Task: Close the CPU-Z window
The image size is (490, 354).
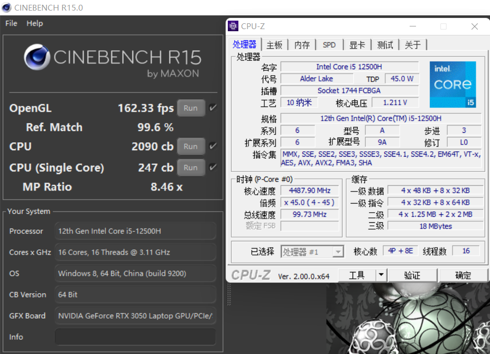Action: click(474, 26)
